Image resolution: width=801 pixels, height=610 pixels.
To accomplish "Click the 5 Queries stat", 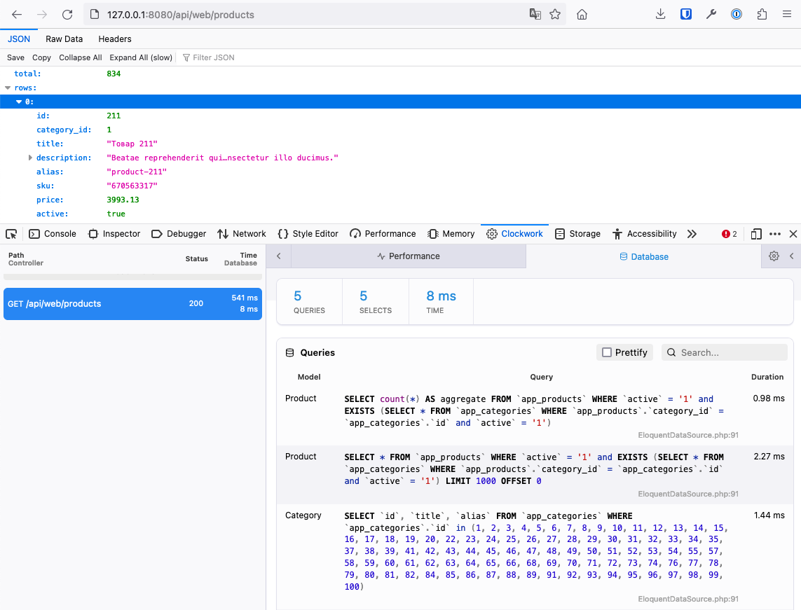I will pyautogui.click(x=309, y=302).
